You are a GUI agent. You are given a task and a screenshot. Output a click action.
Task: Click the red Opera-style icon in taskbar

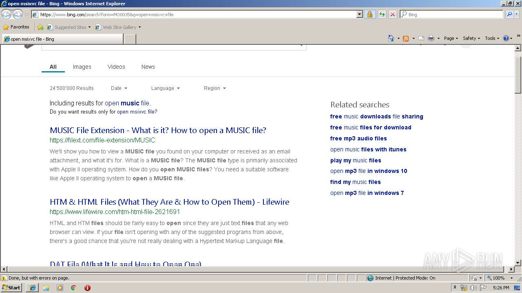click(87, 288)
